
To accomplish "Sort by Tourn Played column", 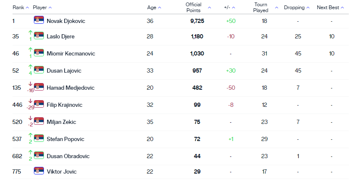I will click(266, 8).
